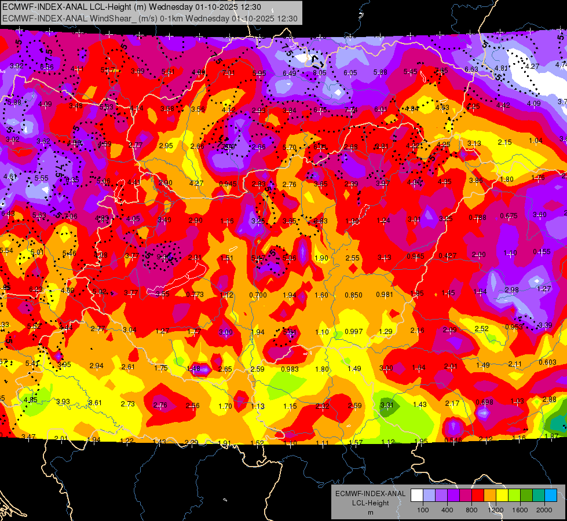
Task: Click the 0.700 wind shear data point
Action: coord(258,295)
